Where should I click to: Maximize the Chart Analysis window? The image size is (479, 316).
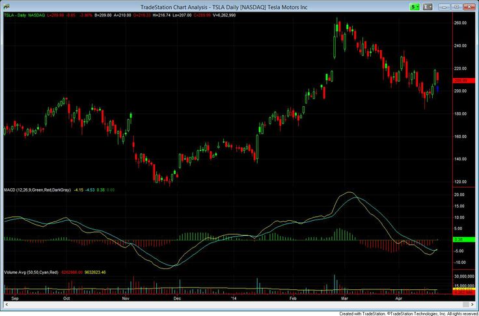[x=456, y=7]
